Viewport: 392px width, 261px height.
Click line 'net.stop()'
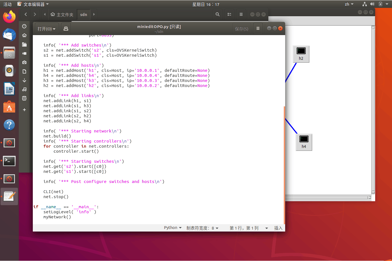[56, 197]
